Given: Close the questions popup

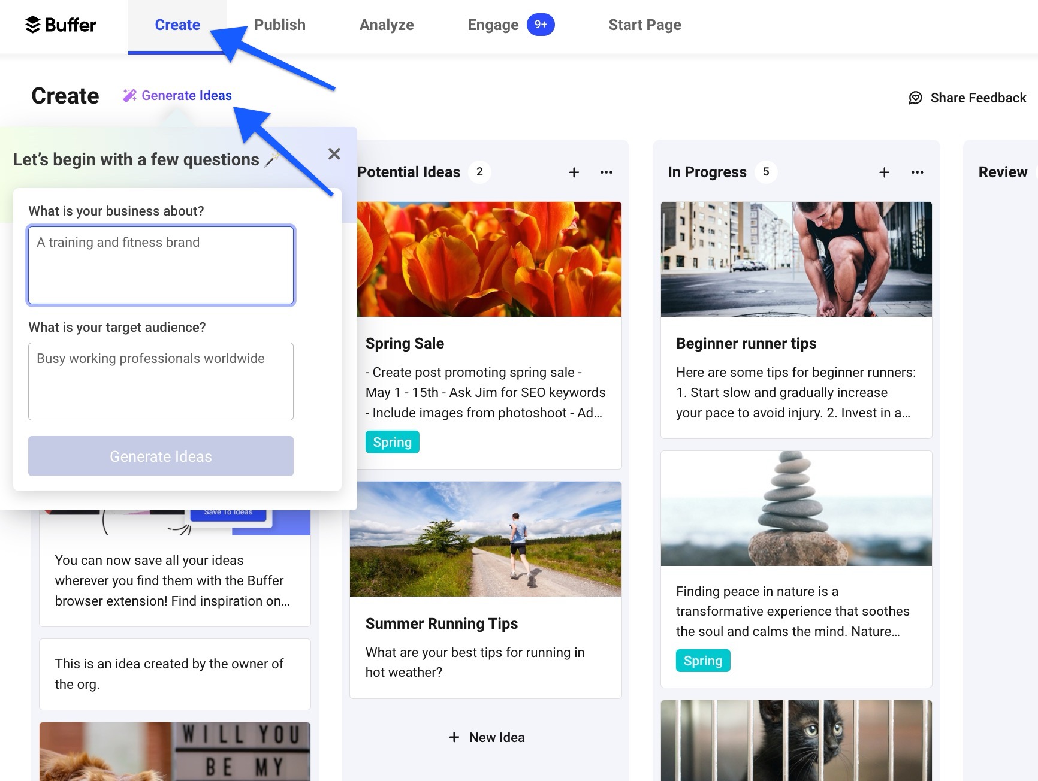Looking at the screenshot, I should pyautogui.click(x=334, y=154).
